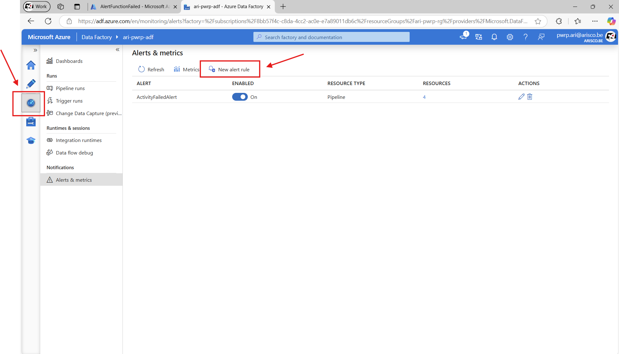
Task: Delete ActivityFailedAlert with trash icon
Action: tap(530, 97)
